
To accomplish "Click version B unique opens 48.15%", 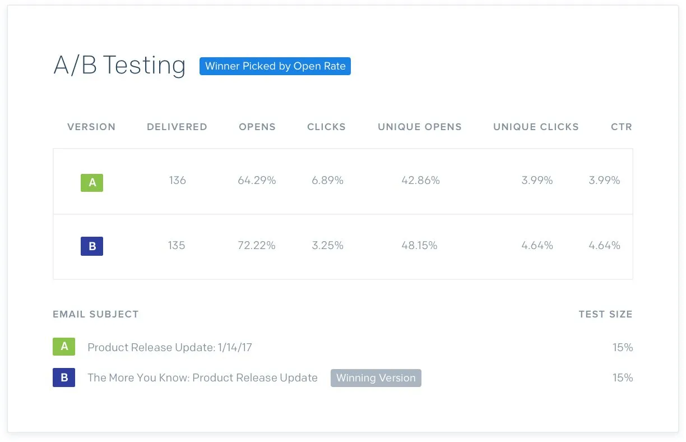I will (x=419, y=245).
